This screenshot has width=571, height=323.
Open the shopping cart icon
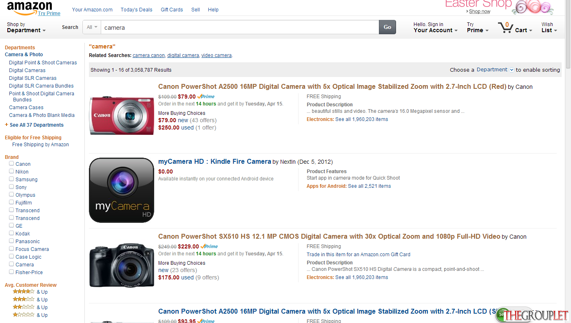pyautogui.click(x=505, y=28)
